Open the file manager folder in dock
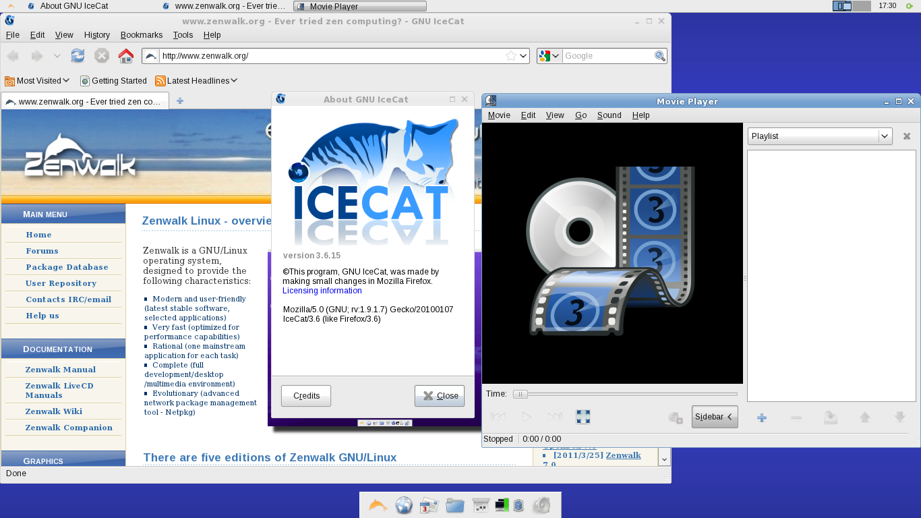The width and height of the screenshot is (921, 518). [x=455, y=505]
